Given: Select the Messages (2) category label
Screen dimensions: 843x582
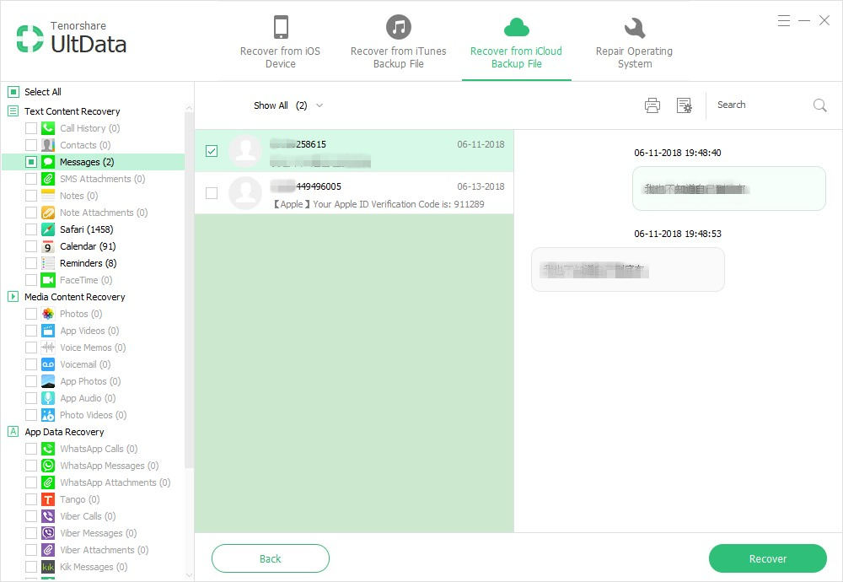Looking at the screenshot, I should click(87, 162).
